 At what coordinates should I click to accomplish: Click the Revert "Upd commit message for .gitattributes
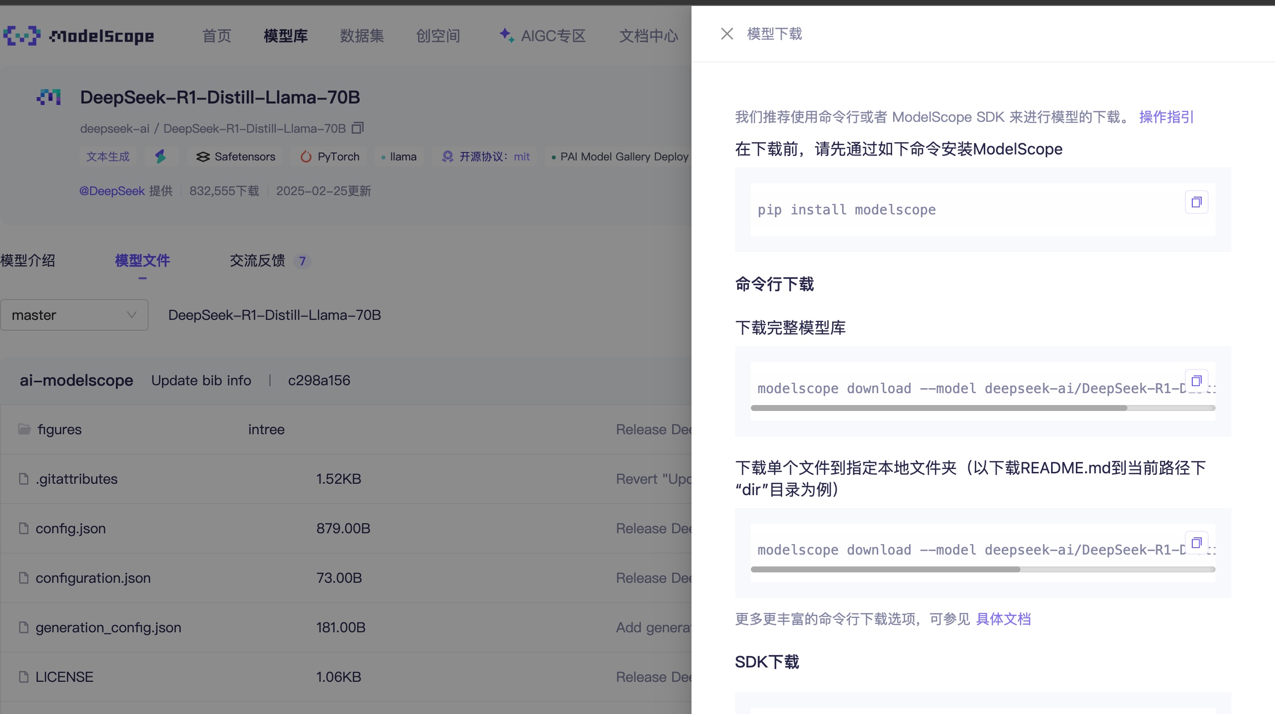653,479
